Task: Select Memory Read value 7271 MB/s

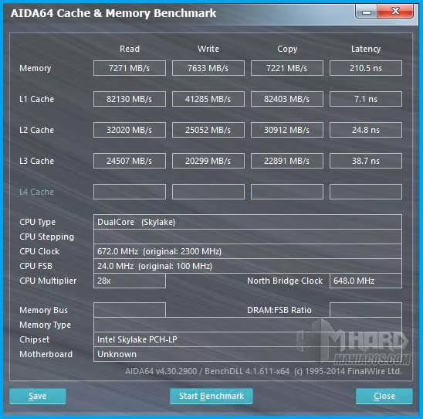Action: pyautogui.click(x=130, y=68)
